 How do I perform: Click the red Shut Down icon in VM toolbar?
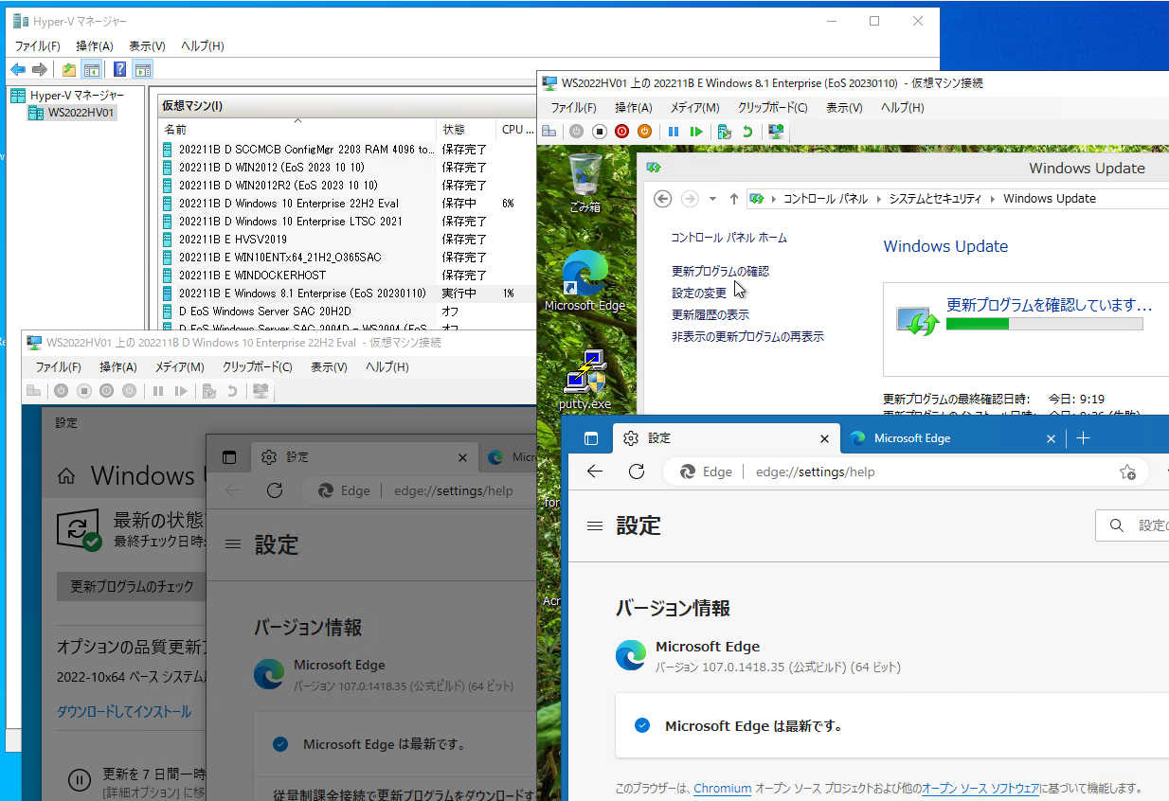pyautogui.click(x=621, y=132)
